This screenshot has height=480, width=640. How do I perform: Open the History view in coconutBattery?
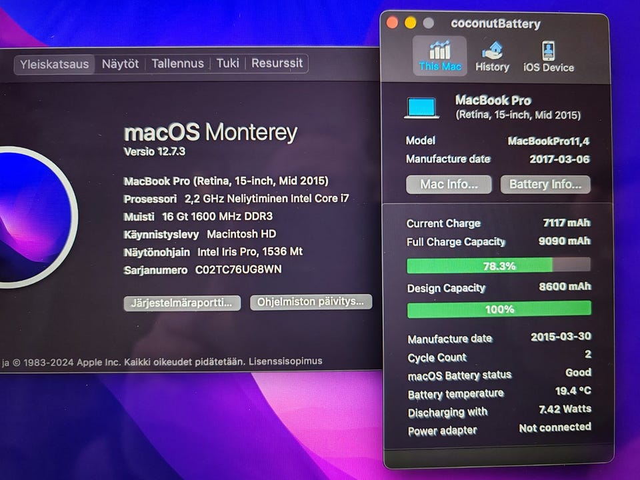[492, 57]
